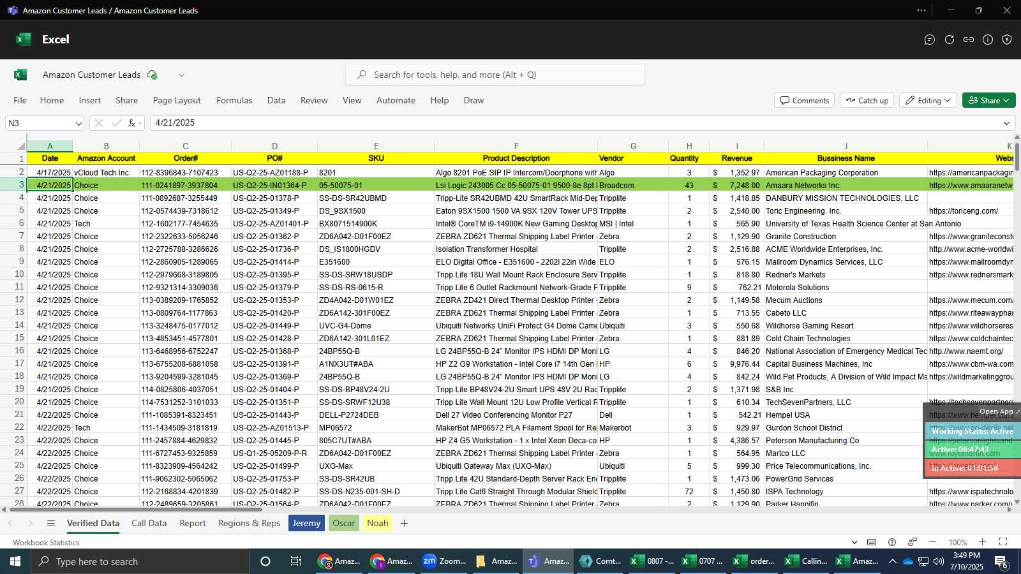This screenshot has width=1021, height=574.
Task: Open the www.naemt.org link
Action: pos(966,351)
